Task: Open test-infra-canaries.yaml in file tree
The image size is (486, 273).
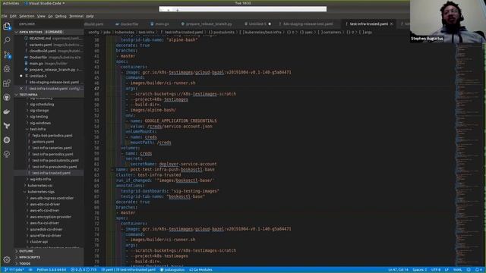Action: pos(52,148)
